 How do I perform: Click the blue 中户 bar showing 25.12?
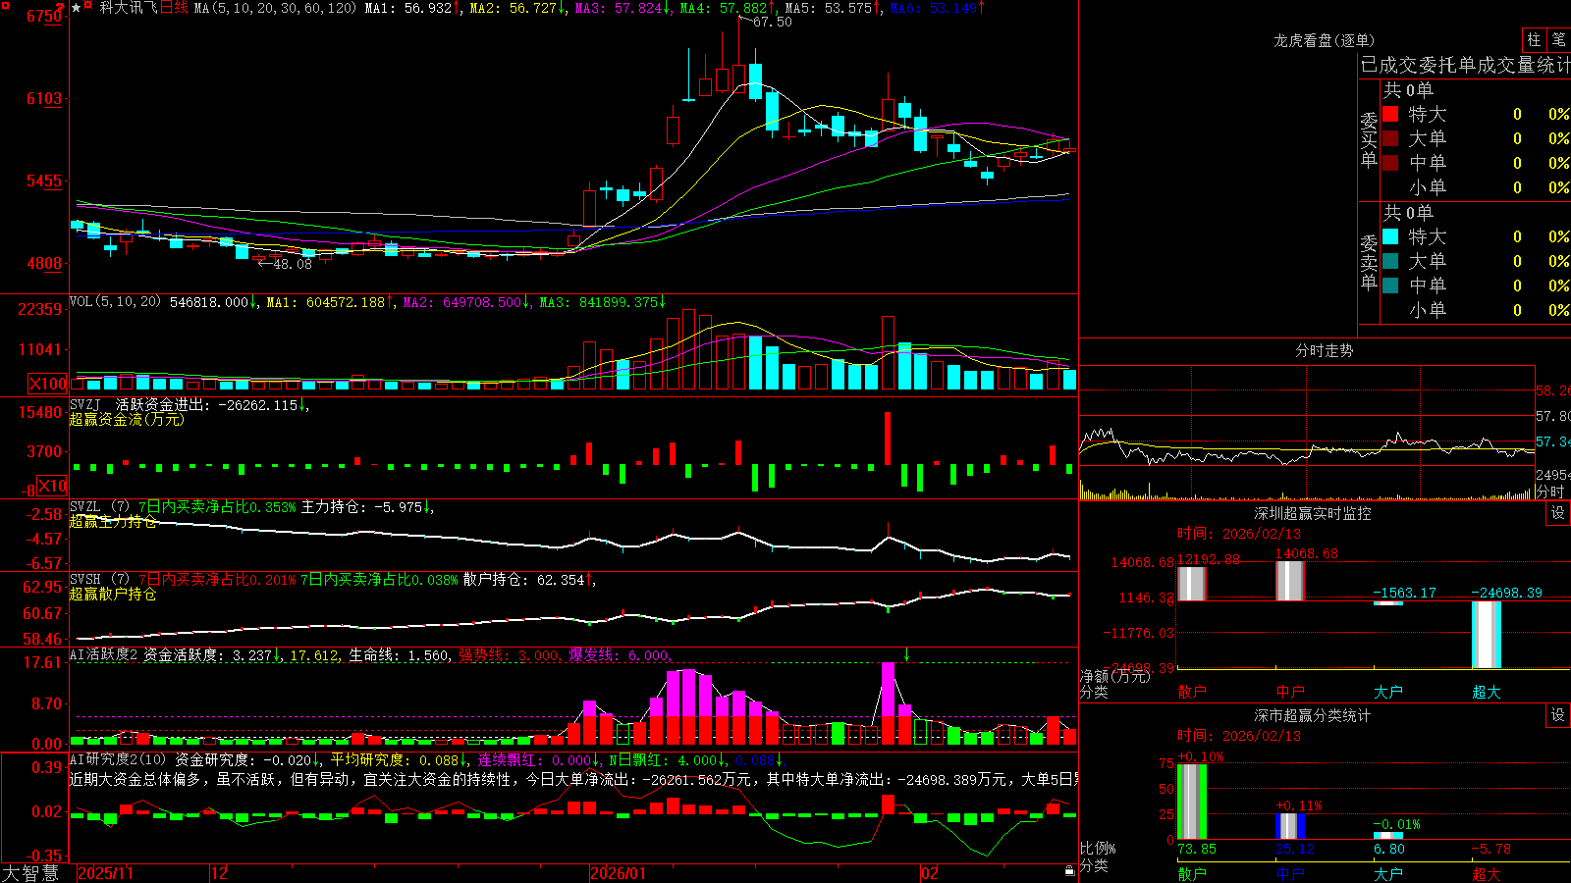(1290, 826)
